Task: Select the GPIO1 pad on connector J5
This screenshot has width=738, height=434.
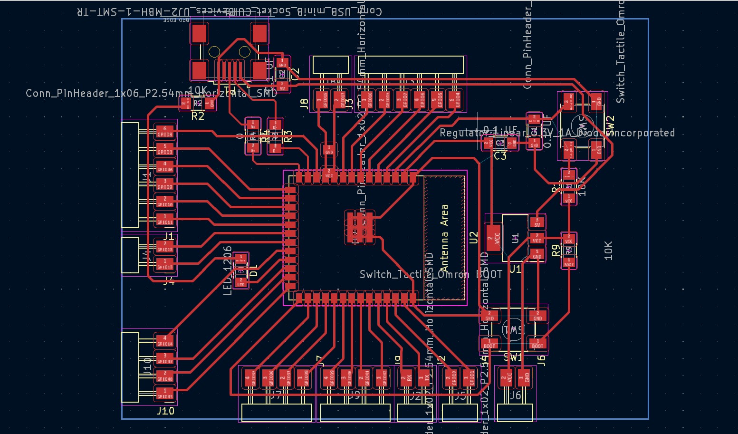Action: pyautogui.click(x=469, y=378)
